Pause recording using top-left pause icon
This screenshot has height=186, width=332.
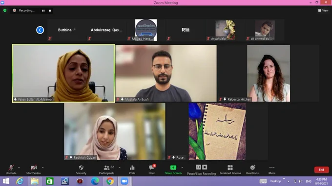click(x=43, y=11)
